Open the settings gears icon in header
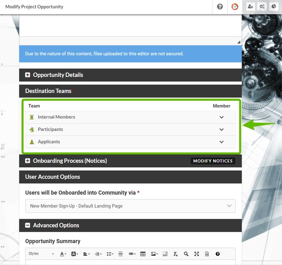The height and width of the screenshot is (265, 282). [262, 7]
